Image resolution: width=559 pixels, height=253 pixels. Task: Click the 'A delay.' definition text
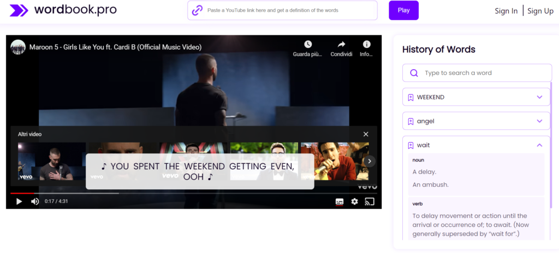[x=424, y=172]
